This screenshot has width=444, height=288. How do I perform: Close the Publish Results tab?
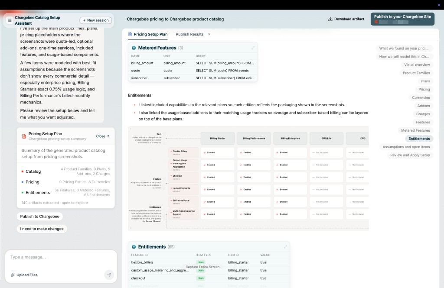(x=209, y=34)
